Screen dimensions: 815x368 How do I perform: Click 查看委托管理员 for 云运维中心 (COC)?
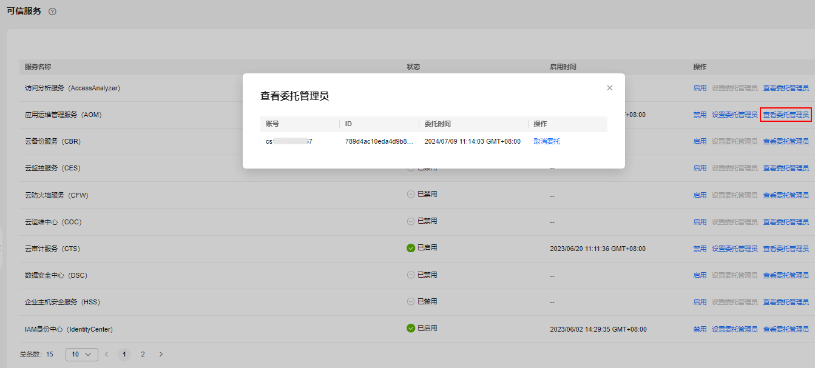[785, 222]
